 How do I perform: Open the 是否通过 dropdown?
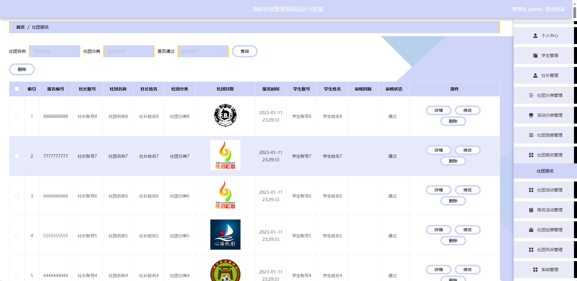[x=203, y=51]
